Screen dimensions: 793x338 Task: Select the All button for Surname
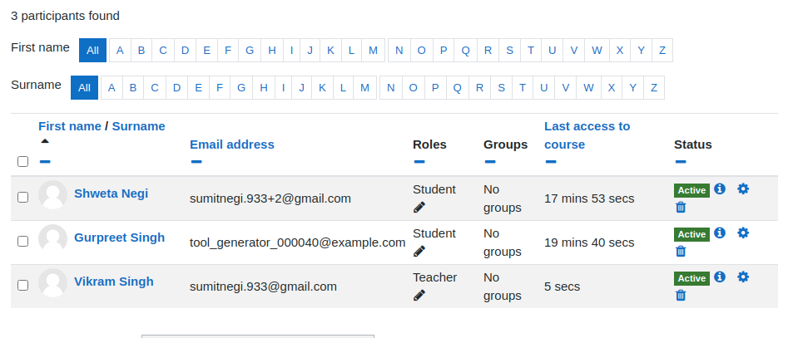click(x=84, y=88)
